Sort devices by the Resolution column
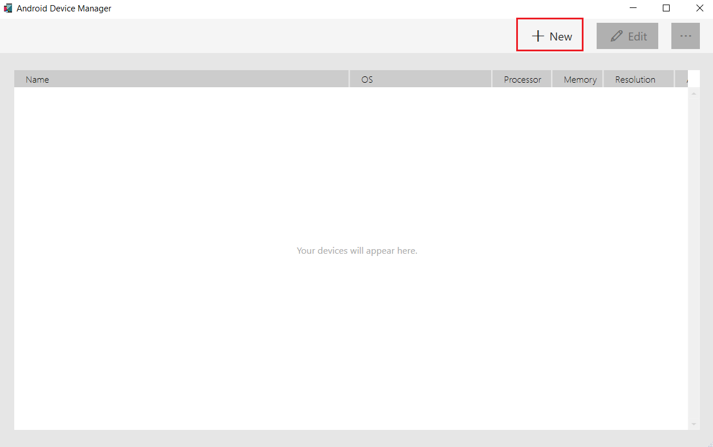The image size is (713, 447). point(635,79)
